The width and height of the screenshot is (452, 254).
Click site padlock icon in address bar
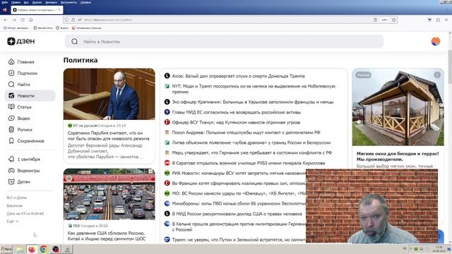coord(73,20)
